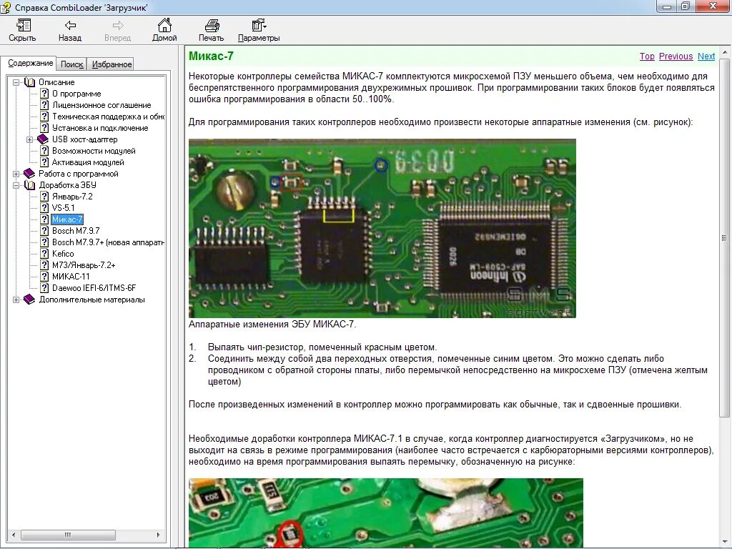The height and width of the screenshot is (549, 732).
Task: Select the highlighted Микас-7 topic
Action: tap(67, 219)
